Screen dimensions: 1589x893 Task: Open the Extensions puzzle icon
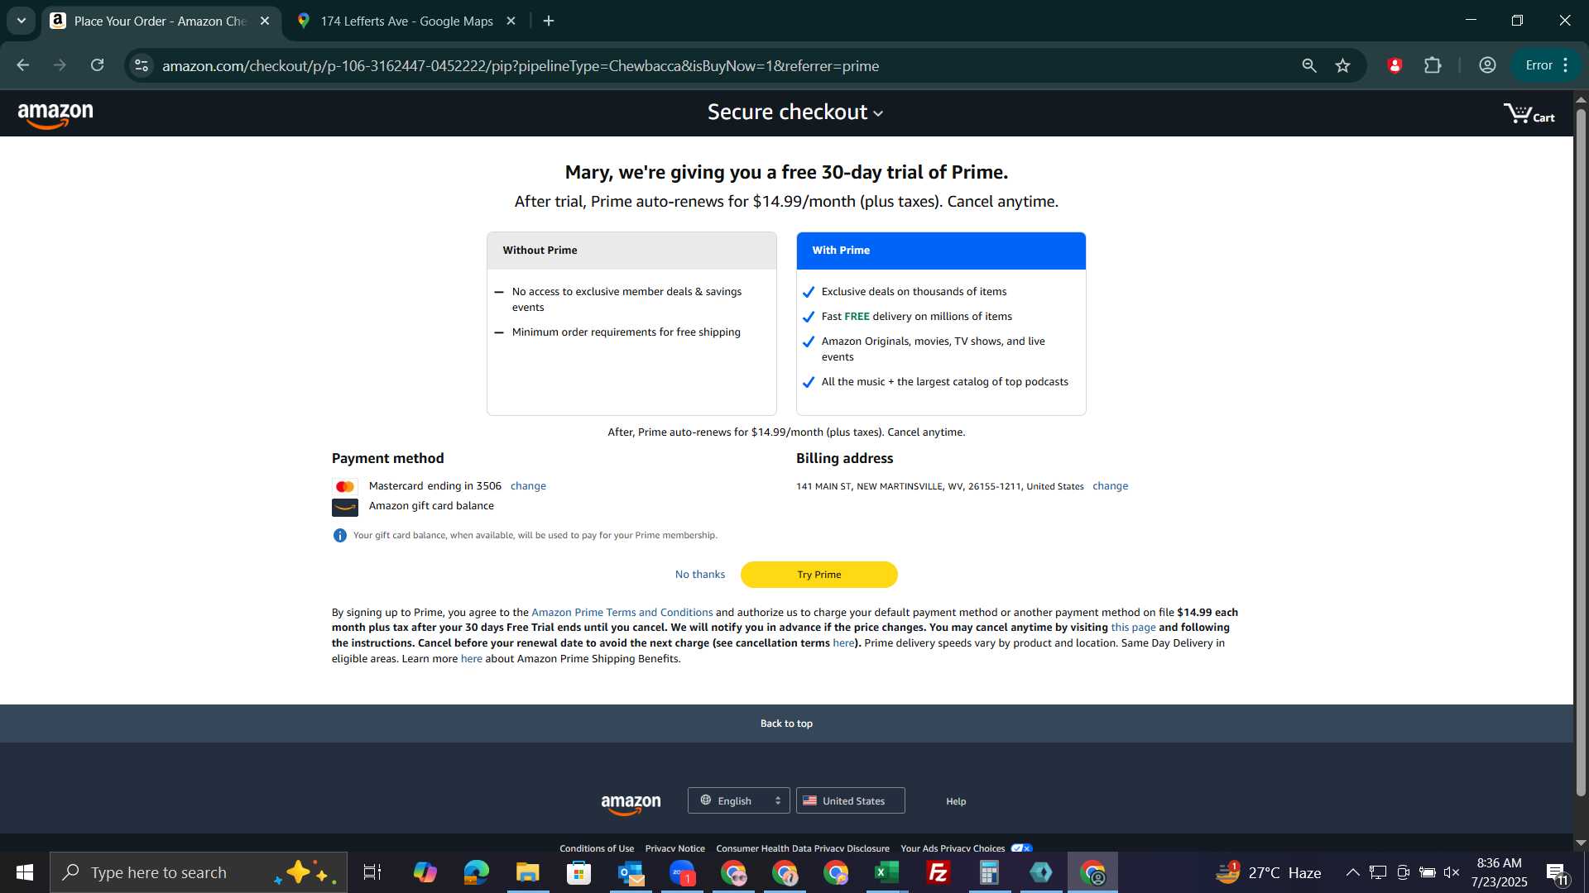point(1433,65)
